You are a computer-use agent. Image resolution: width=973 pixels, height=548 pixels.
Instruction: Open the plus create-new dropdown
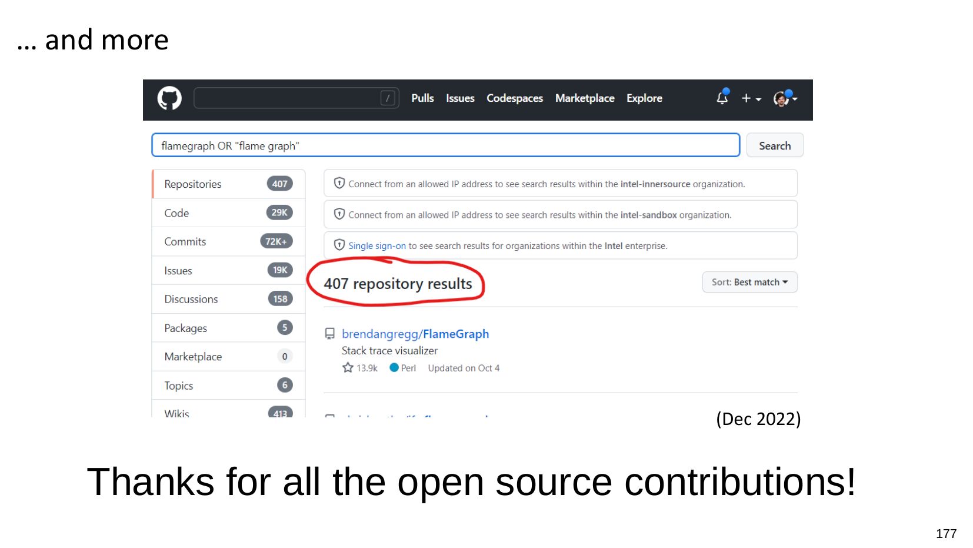pos(751,99)
